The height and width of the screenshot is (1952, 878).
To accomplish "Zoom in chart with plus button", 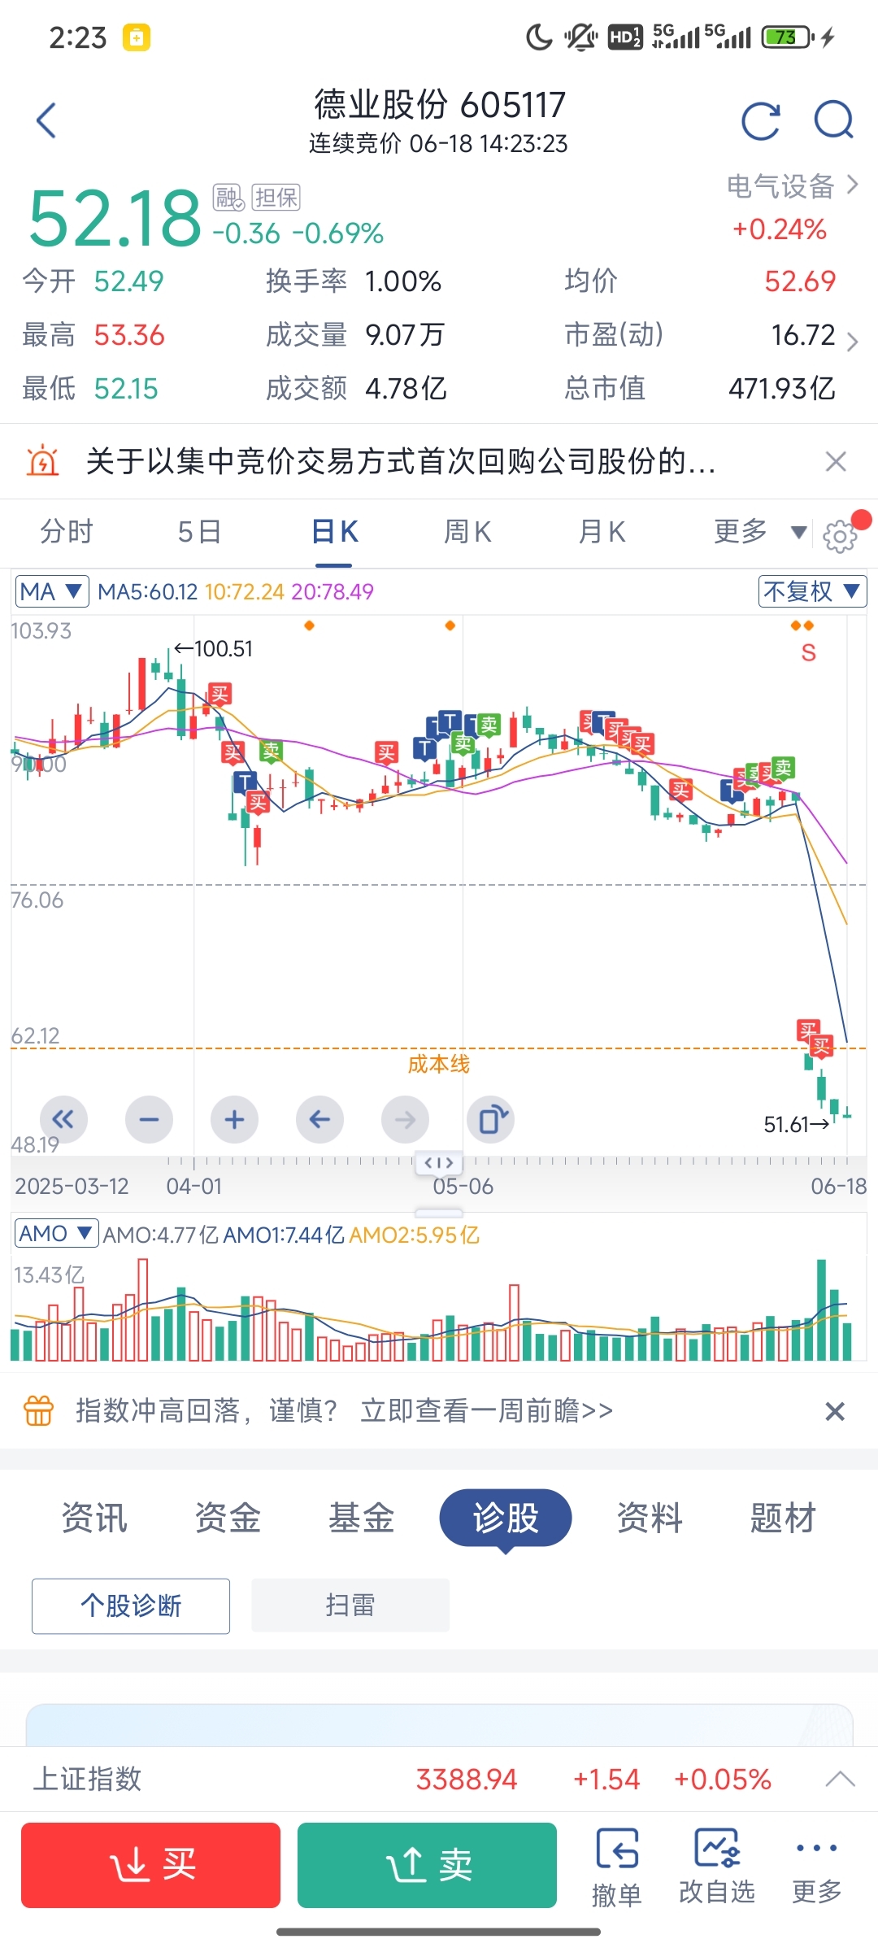I will pyautogui.click(x=234, y=1119).
